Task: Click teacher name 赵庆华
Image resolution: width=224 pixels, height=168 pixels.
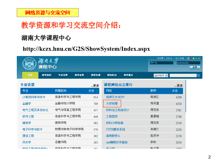Action: tap(155, 136)
